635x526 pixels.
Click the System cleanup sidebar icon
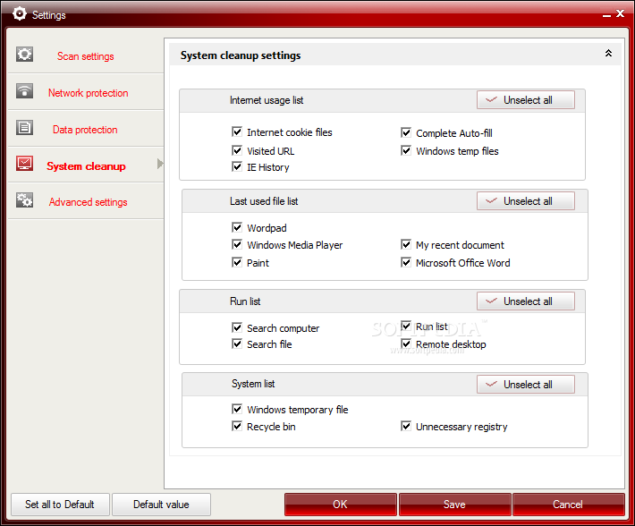point(24,165)
